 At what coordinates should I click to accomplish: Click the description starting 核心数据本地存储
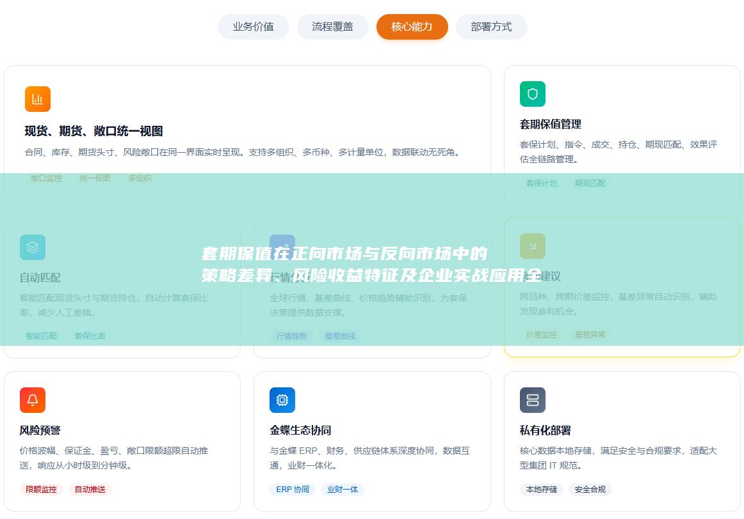click(619, 458)
